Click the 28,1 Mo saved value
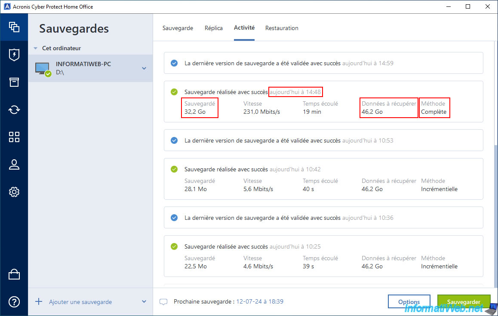Screen dimensions: 498x316 click(196, 189)
